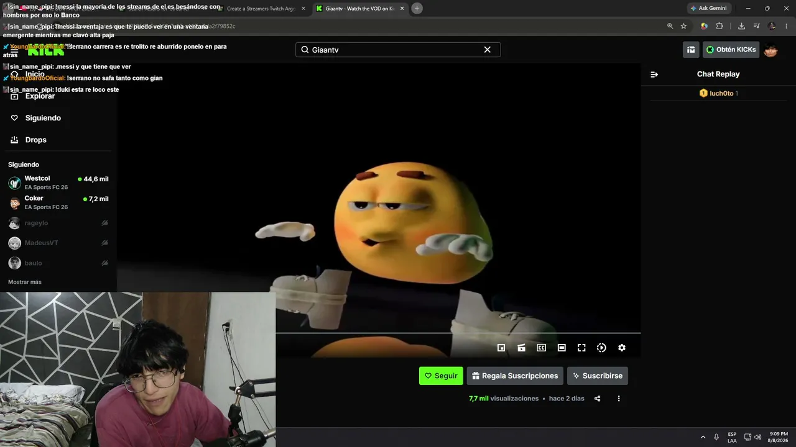The width and height of the screenshot is (796, 447).
Task: Open the ESP LAA language switcher
Action: coord(732,437)
